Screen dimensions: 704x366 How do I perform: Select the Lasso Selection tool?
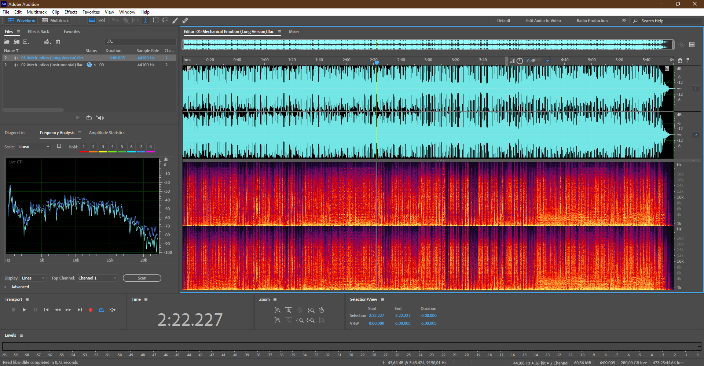click(x=165, y=20)
